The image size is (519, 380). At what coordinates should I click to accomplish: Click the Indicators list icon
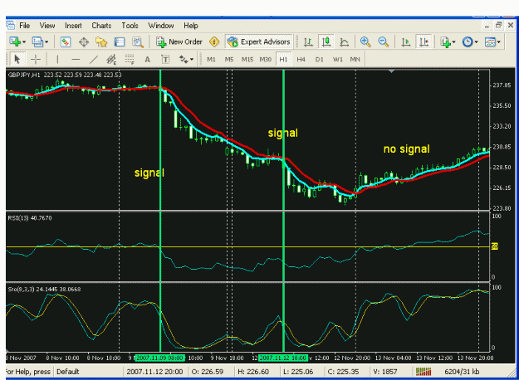445,42
